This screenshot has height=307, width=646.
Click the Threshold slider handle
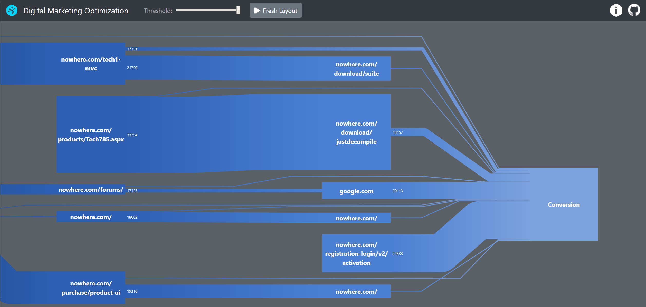238,10
